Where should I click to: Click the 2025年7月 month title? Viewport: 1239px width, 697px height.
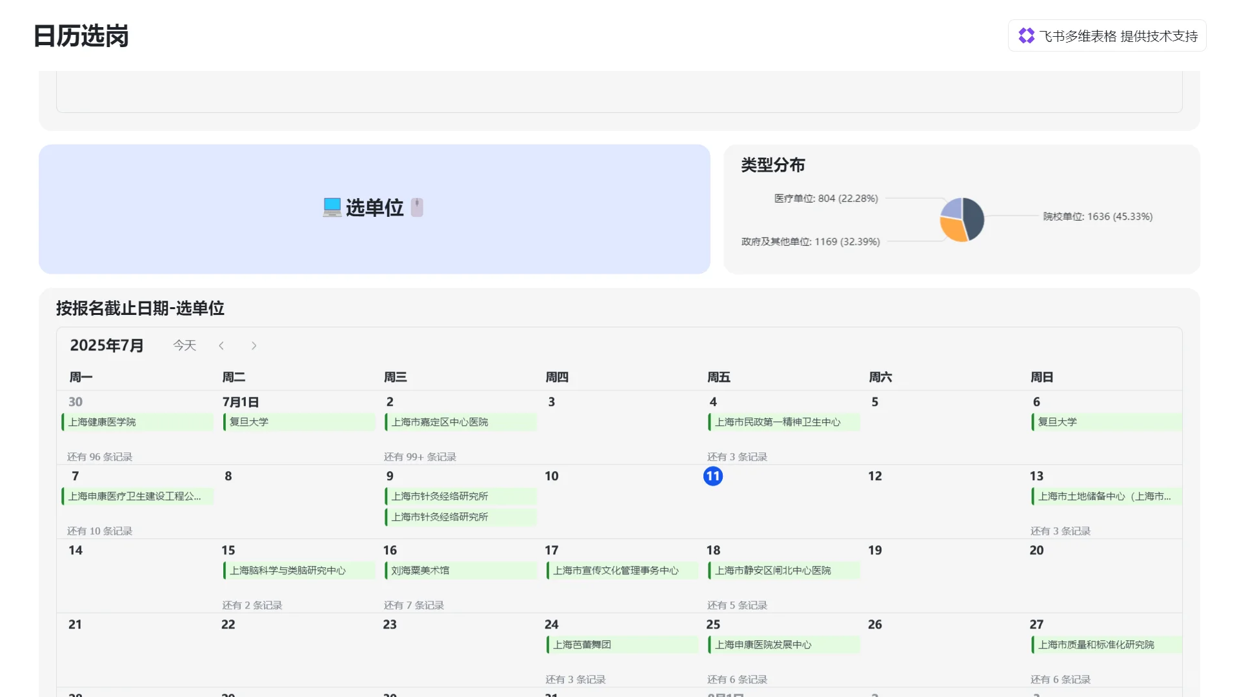pos(107,346)
